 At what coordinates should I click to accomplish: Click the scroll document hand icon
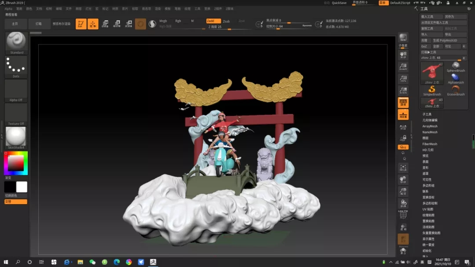(403, 55)
